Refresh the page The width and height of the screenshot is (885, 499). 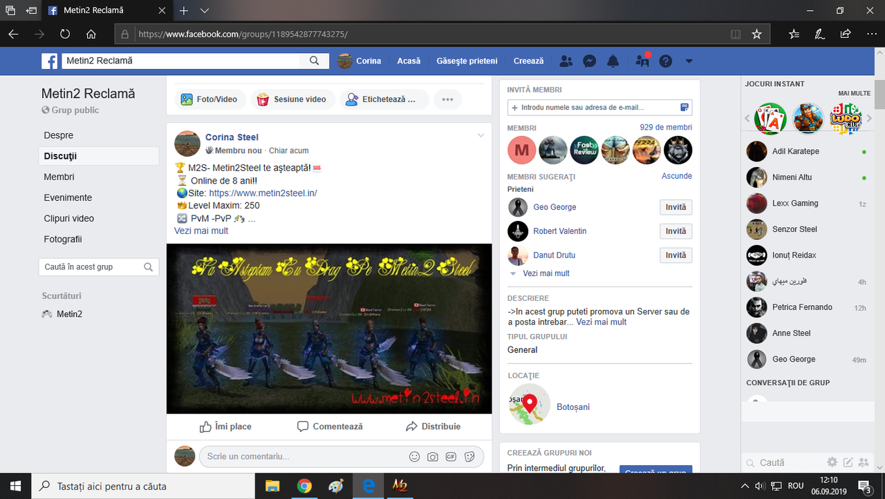pyautogui.click(x=65, y=34)
